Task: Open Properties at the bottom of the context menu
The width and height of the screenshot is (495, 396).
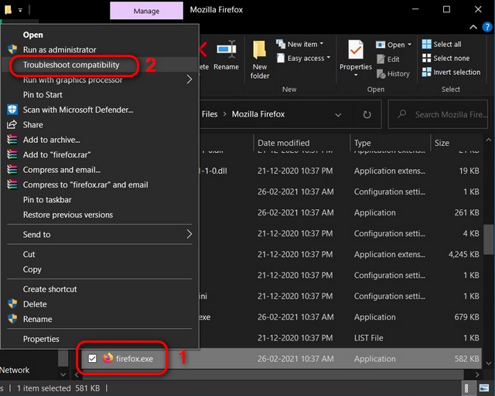Action: coord(100,339)
